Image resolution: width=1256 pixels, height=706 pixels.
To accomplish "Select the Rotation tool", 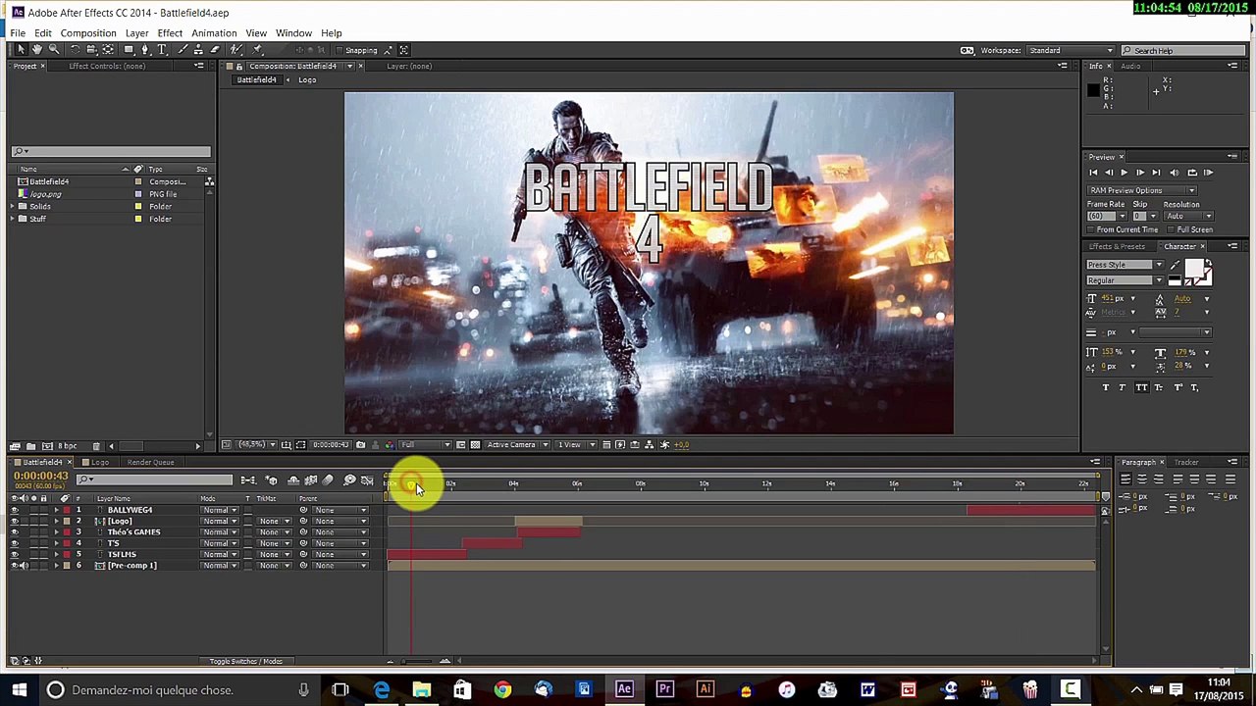I will [x=76, y=50].
